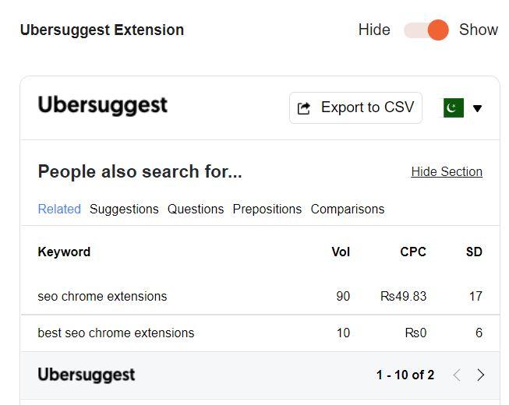Viewport: 509px width, 405px height.
Task: Click the Export to CSV button
Action: click(x=355, y=107)
